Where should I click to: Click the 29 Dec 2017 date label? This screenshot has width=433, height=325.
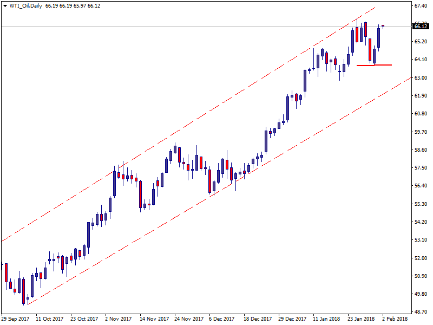[x=291, y=319]
